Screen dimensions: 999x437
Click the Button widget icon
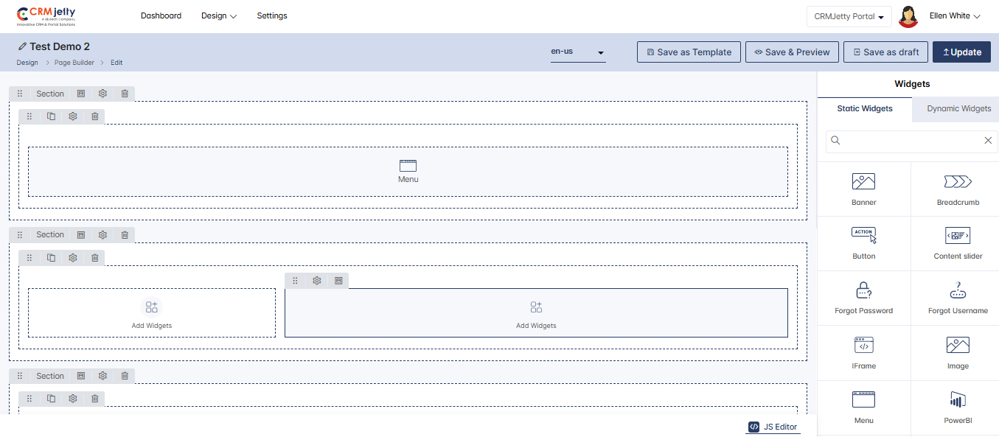(863, 236)
